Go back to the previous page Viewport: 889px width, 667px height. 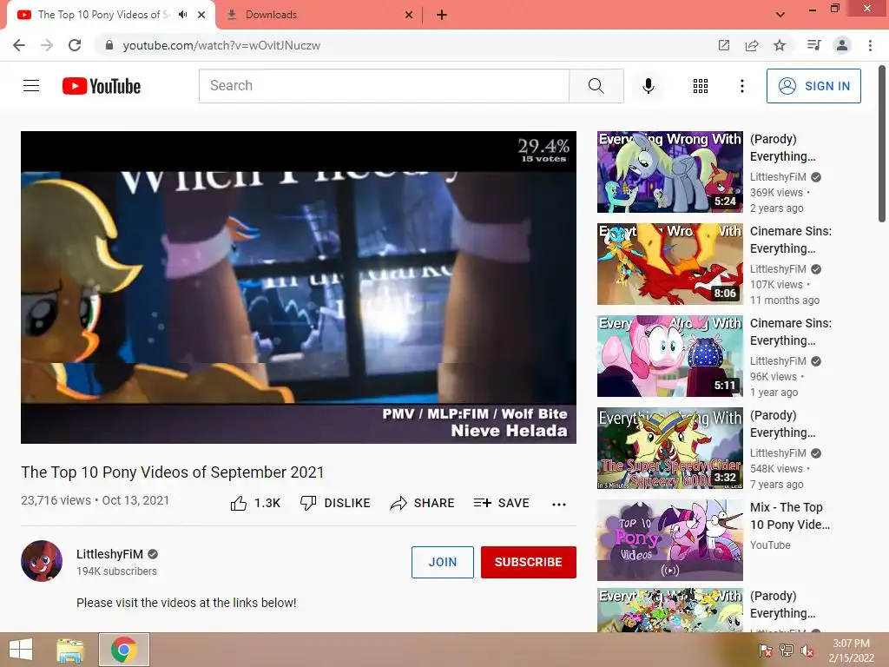[x=19, y=45]
